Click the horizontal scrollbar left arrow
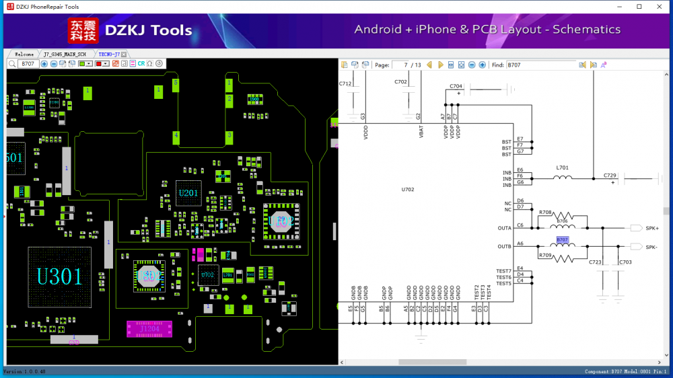The width and height of the screenshot is (673, 378). point(342,362)
